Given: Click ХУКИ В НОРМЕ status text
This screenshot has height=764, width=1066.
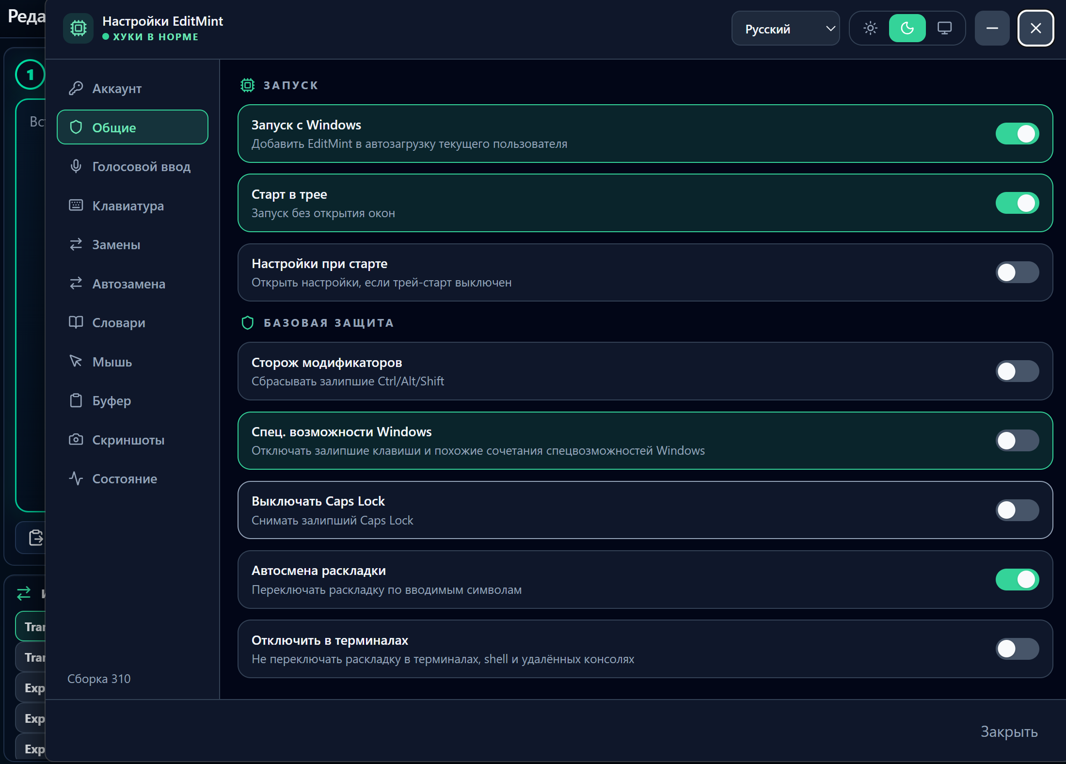Looking at the screenshot, I should 156,37.
